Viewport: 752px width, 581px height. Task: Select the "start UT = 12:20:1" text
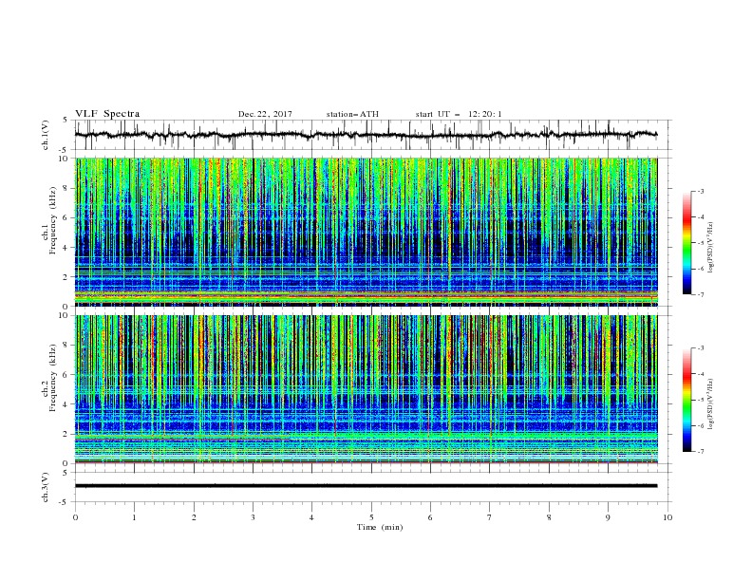[x=459, y=114]
